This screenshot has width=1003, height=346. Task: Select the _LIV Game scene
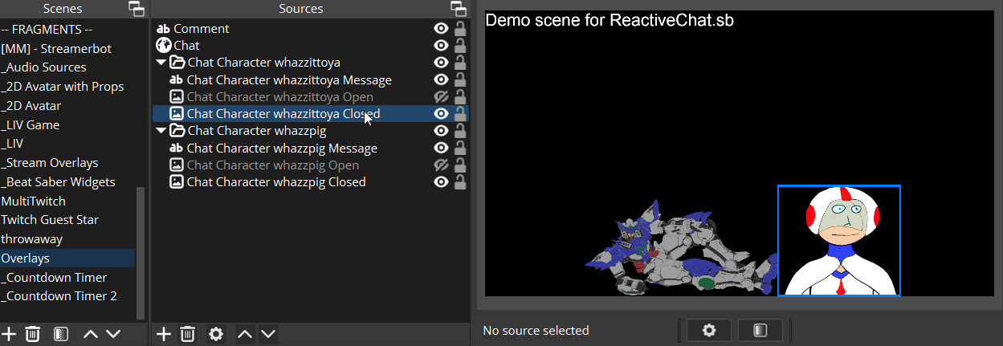[x=67, y=125]
